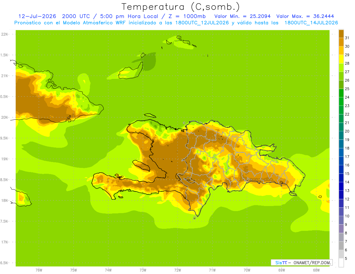Click the '22N' latitude label

click(x=4, y=34)
